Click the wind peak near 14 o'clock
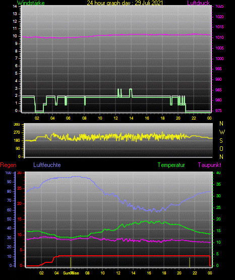The height and width of the screenshot is (280, 235). 131,89
